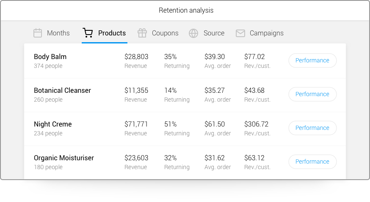Select the Products tab

tap(112, 33)
